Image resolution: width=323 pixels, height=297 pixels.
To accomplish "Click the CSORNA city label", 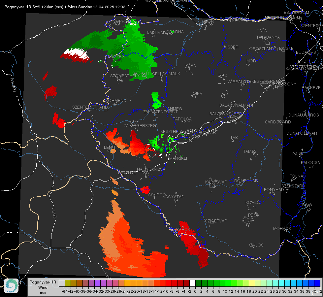I will point(175,32).
